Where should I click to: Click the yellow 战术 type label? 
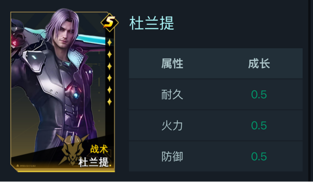click(99, 149)
